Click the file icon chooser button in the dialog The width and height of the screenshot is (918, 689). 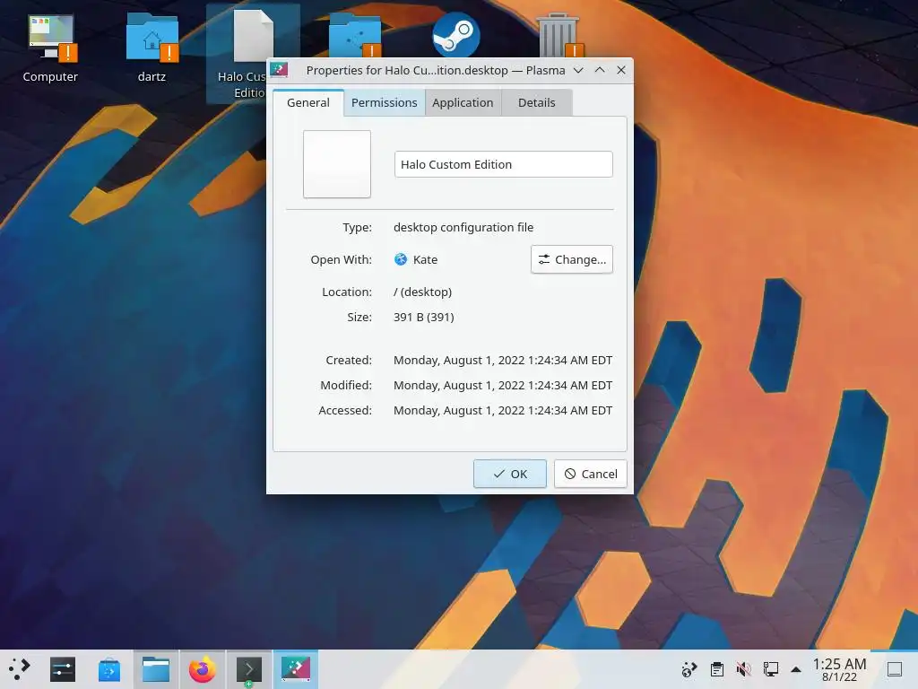337,164
